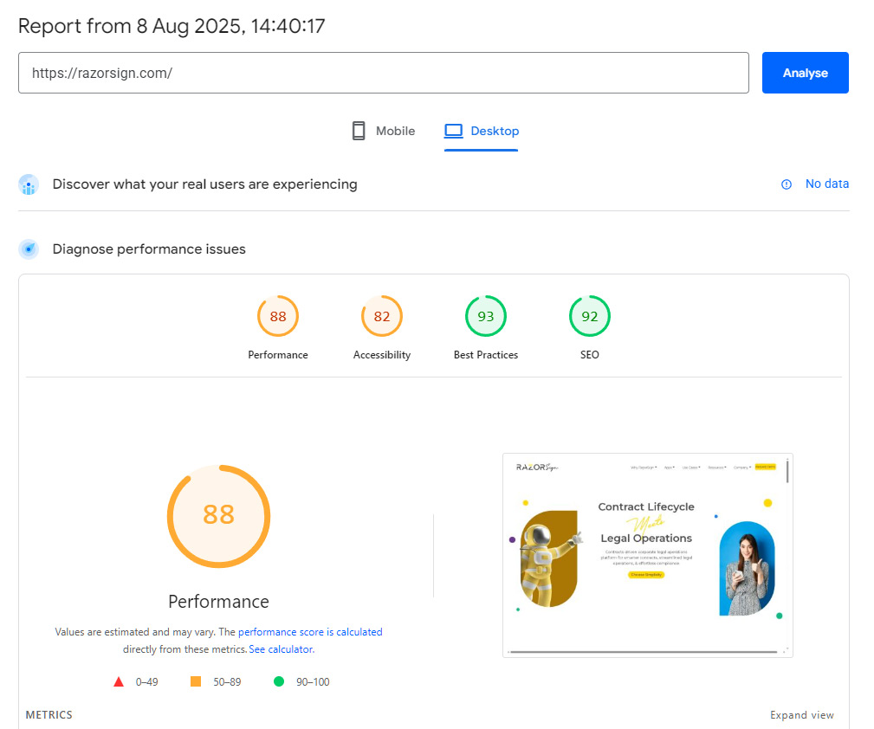874x729 pixels.
Task: Click the RazorSign logo in the screenshot preview
Action: (537, 467)
